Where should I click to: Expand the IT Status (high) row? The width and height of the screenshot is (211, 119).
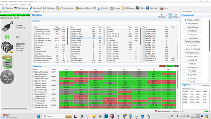(x=34, y=101)
